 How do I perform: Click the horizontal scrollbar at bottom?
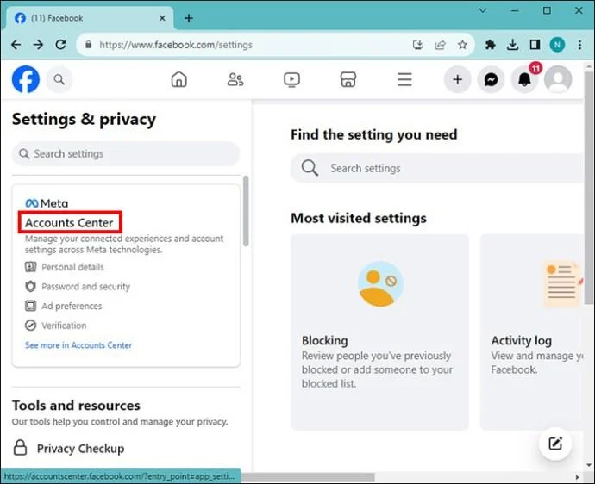coord(308,477)
